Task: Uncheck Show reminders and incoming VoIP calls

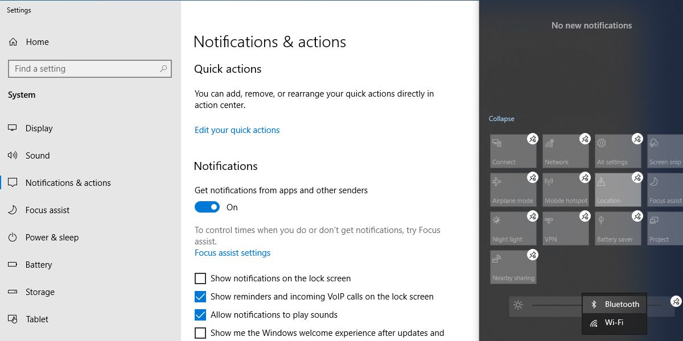Action: tap(200, 297)
